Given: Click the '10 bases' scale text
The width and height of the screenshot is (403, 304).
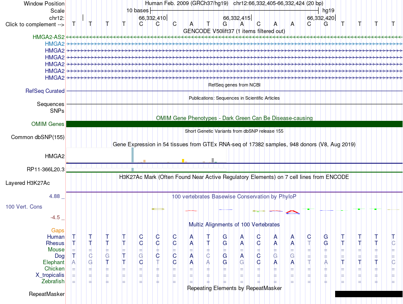Looking at the screenshot, I should pyautogui.click(x=137, y=11).
